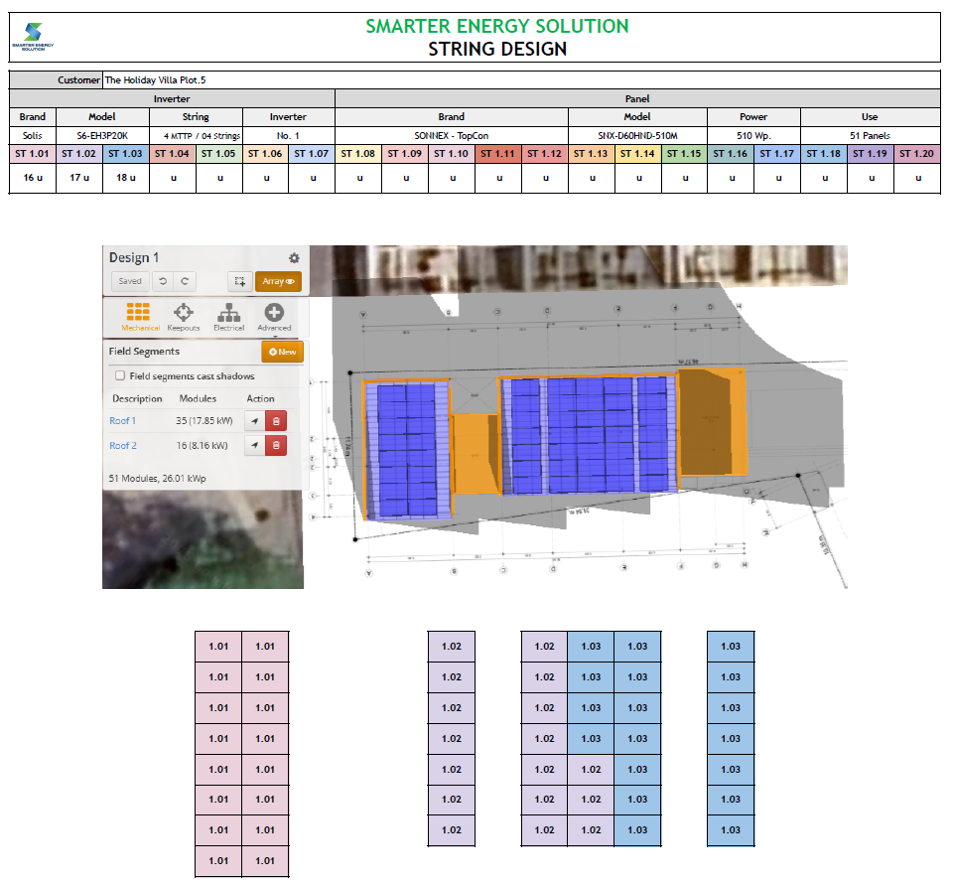Select the ST 1.05 green header cell
The image size is (953, 885).
tap(218, 154)
